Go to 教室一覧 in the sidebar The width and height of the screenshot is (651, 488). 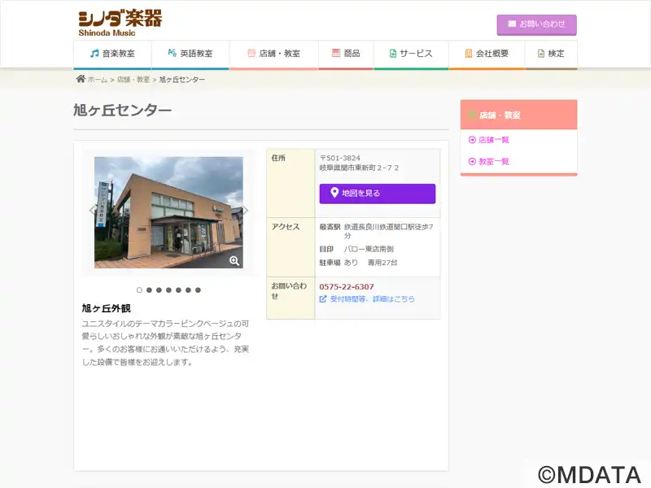pyautogui.click(x=493, y=161)
